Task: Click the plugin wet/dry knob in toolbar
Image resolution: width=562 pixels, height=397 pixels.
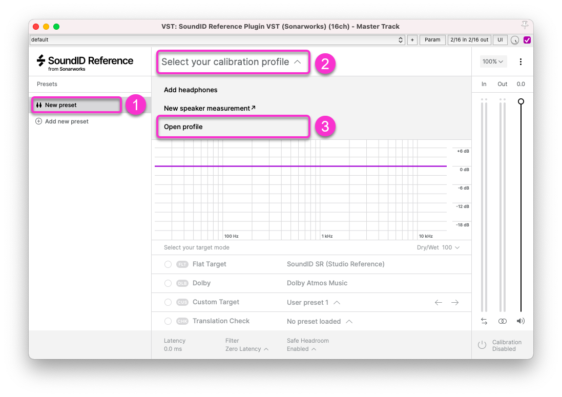Action: coord(515,40)
